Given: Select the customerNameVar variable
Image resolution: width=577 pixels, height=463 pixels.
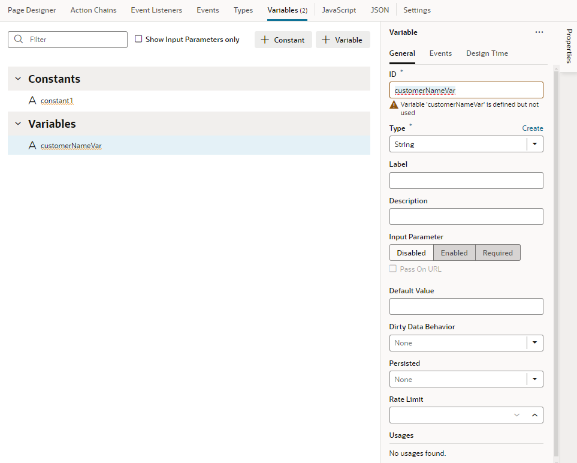Looking at the screenshot, I should pyautogui.click(x=71, y=145).
